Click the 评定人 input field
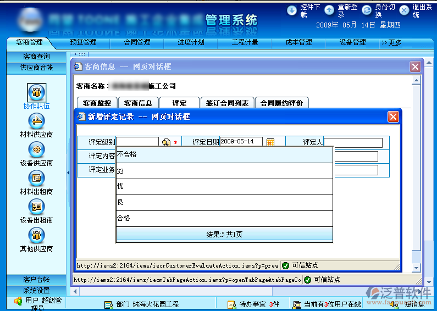The width and height of the screenshot is (437, 311). point(353,143)
